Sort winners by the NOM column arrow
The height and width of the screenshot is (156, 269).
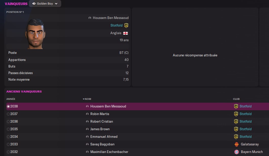(x=84, y=99)
